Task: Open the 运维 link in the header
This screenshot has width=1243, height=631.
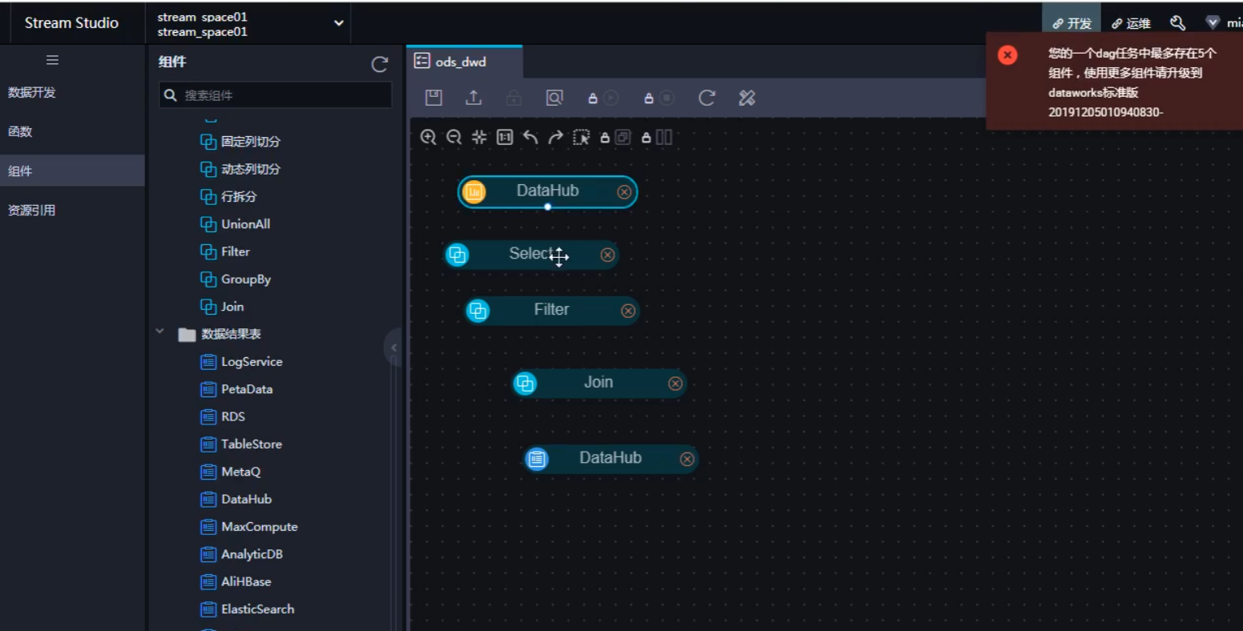Action: click(1131, 23)
